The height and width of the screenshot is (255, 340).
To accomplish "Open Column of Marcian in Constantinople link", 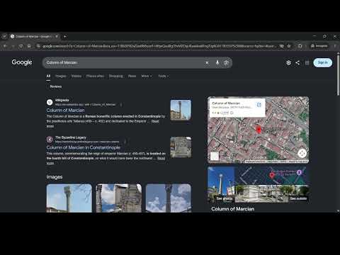I will 84,147.
